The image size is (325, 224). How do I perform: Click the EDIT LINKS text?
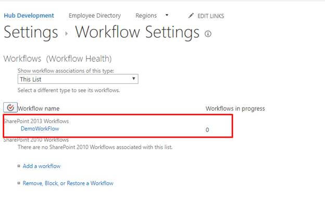(210, 16)
